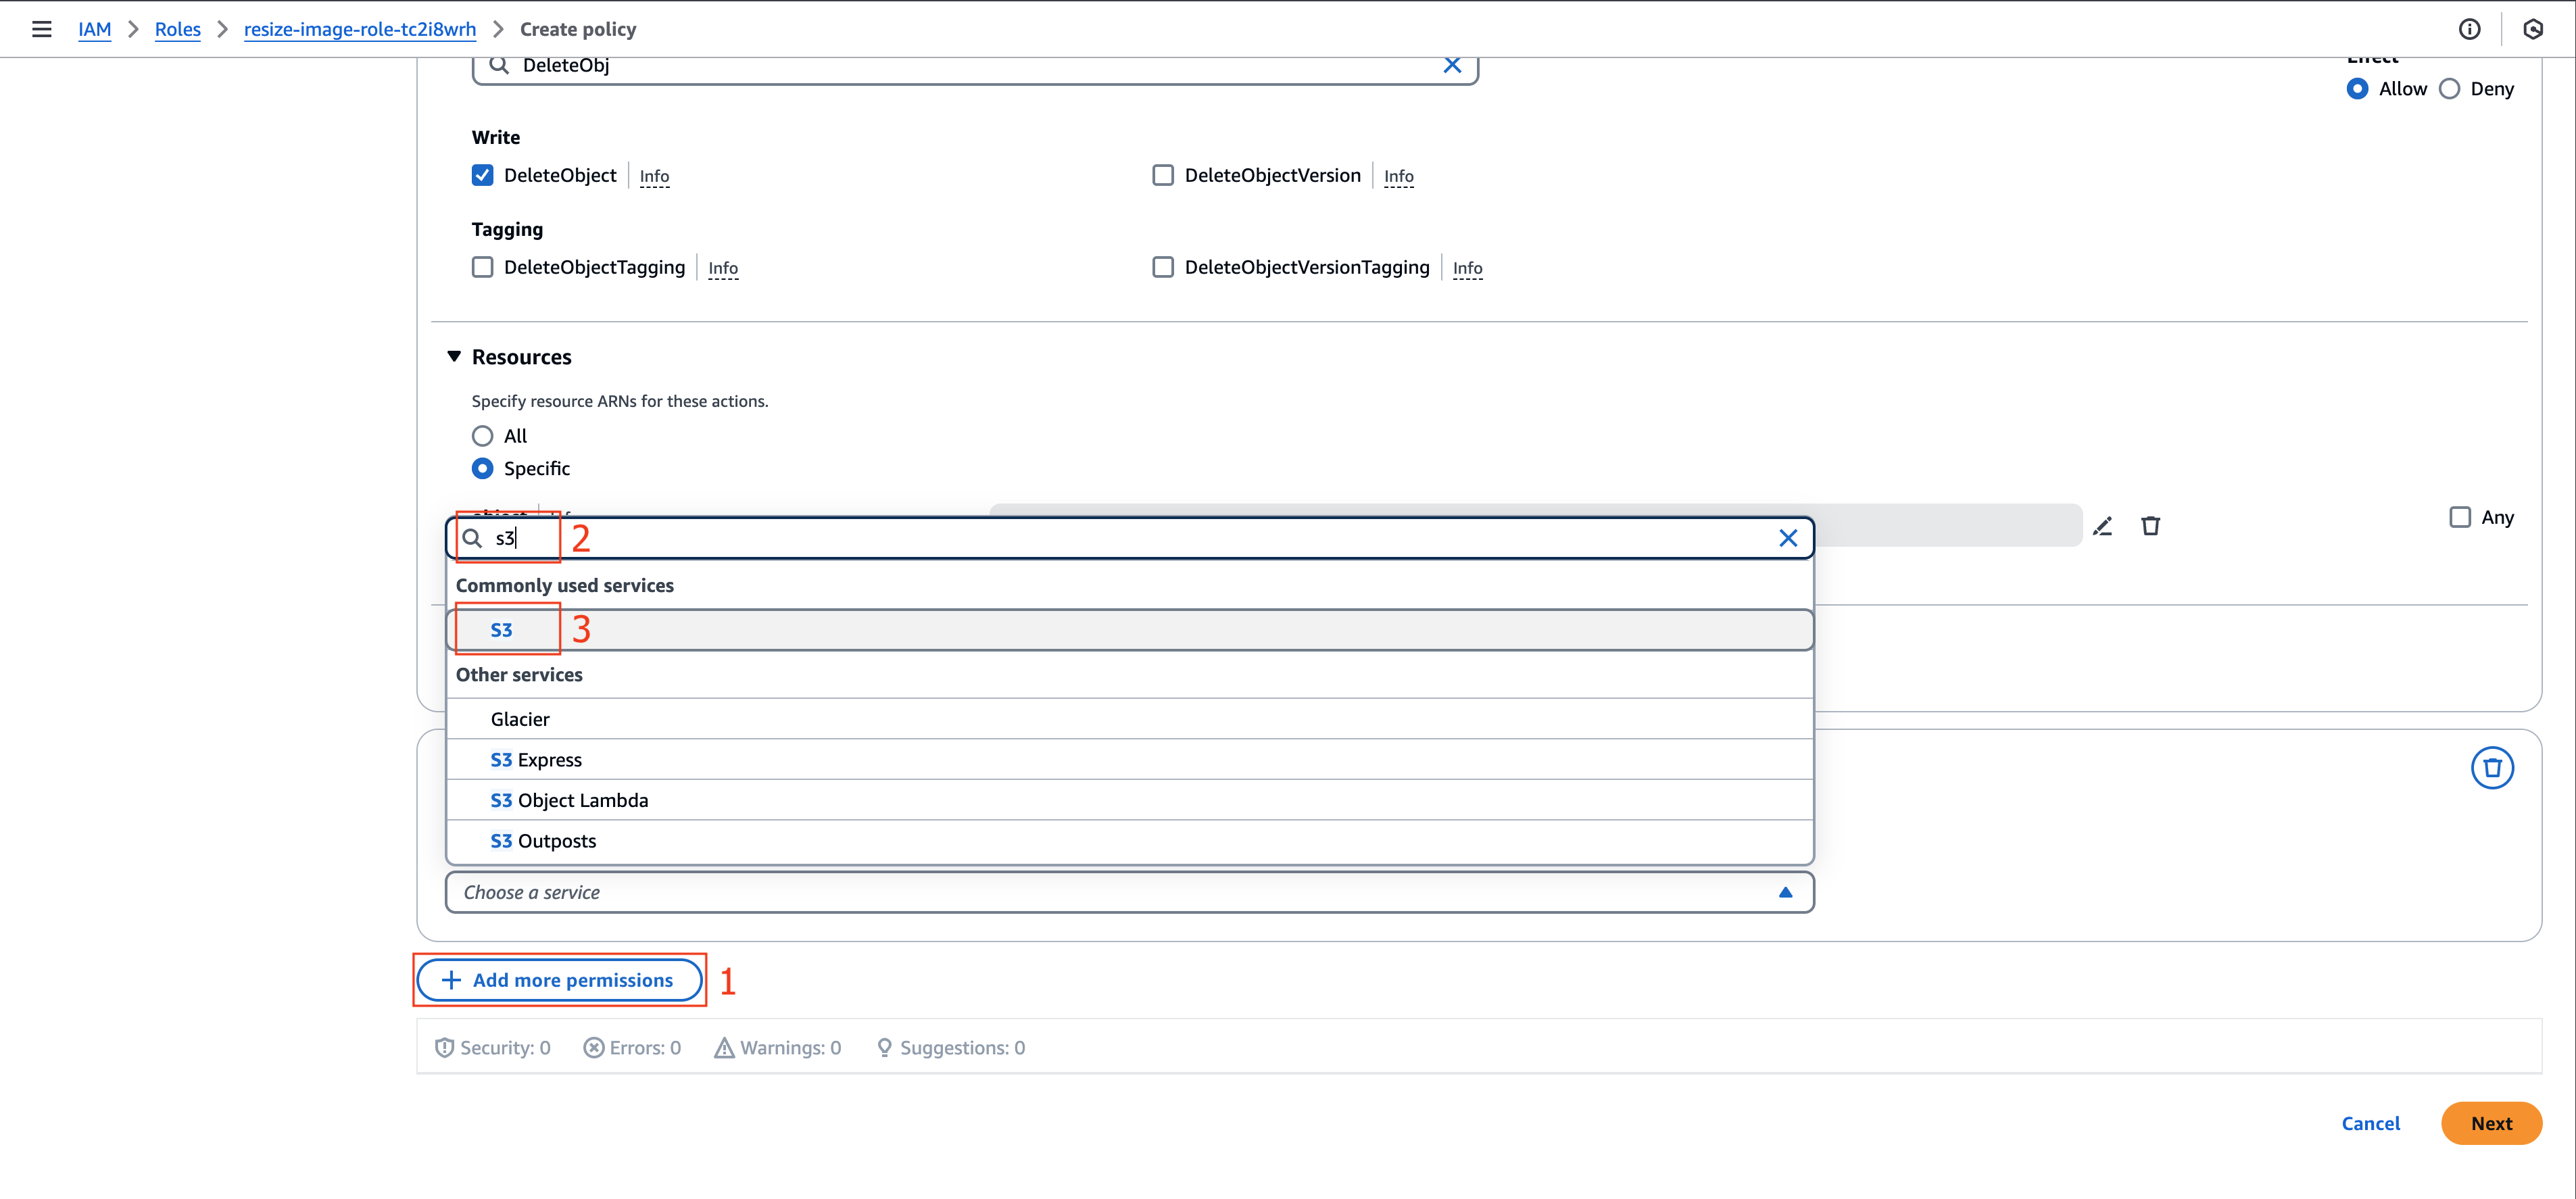Expand the Choose a service dropdown
This screenshot has height=1199, width=2576.
coord(1125,892)
